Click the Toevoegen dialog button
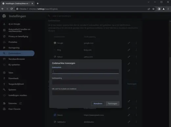Viewport: 171px width, 127px height. click(x=112, y=103)
